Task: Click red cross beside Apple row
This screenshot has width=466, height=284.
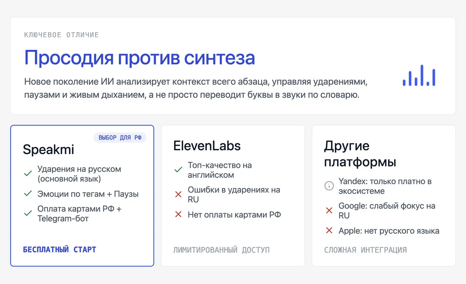Action: [x=329, y=230]
